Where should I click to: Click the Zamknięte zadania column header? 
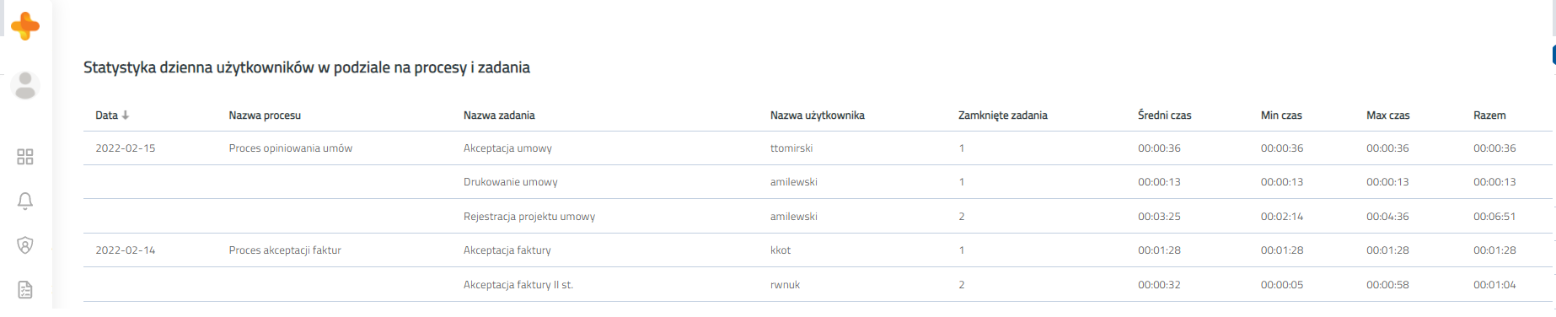(1002, 116)
